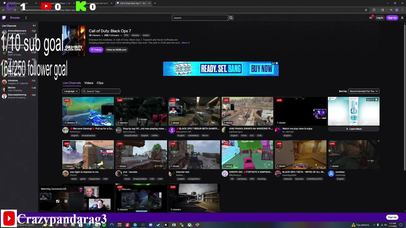This screenshot has height=228, width=406.
Task: Open the zombies stream by unamedp
Action: (354, 155)
